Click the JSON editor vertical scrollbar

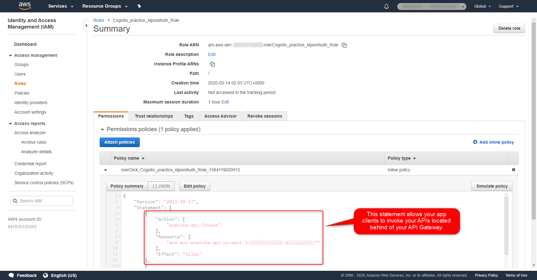[x=506, y=226]
